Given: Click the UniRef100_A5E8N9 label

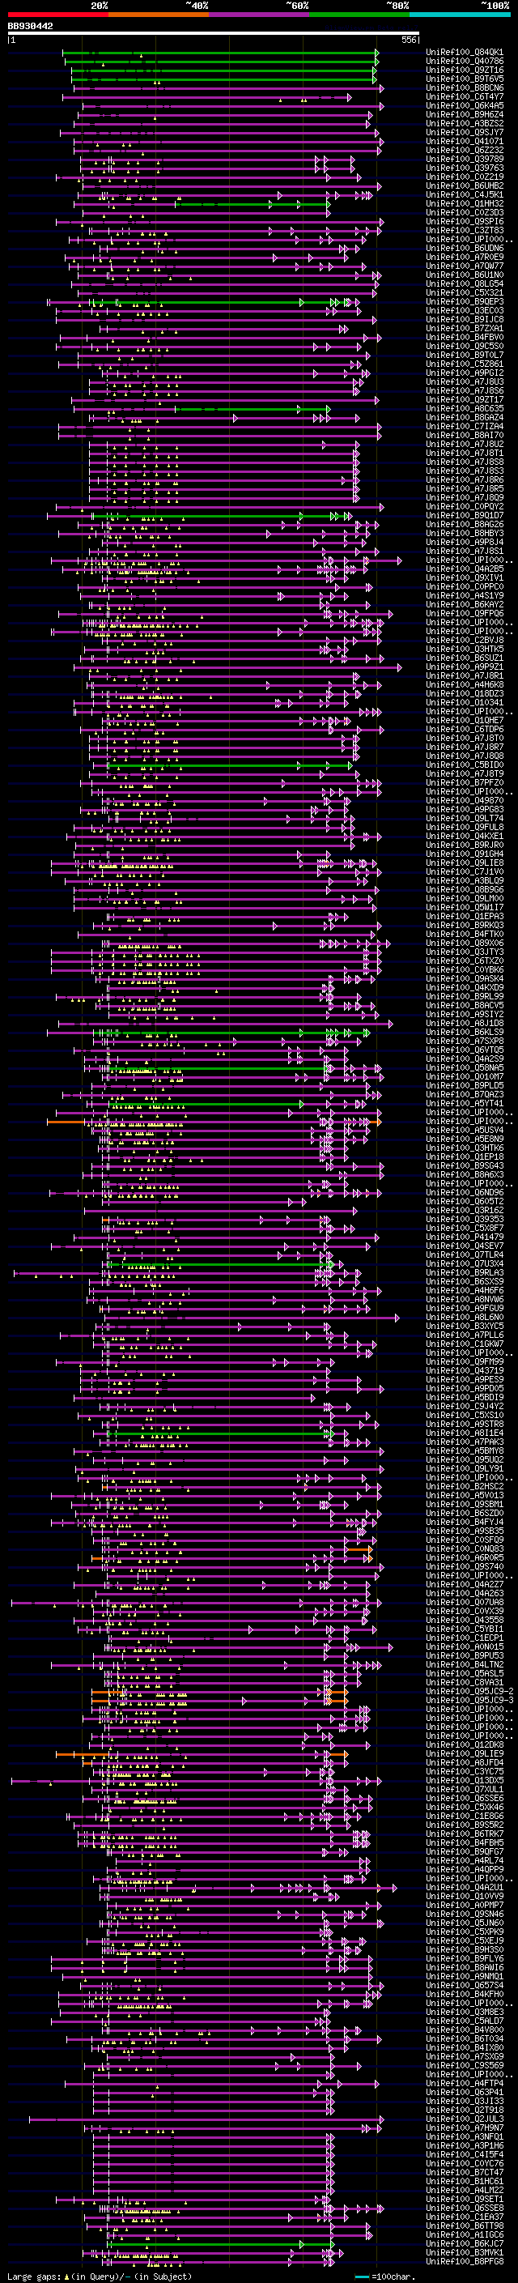Looking at the screenshot, I should 465,1139.
